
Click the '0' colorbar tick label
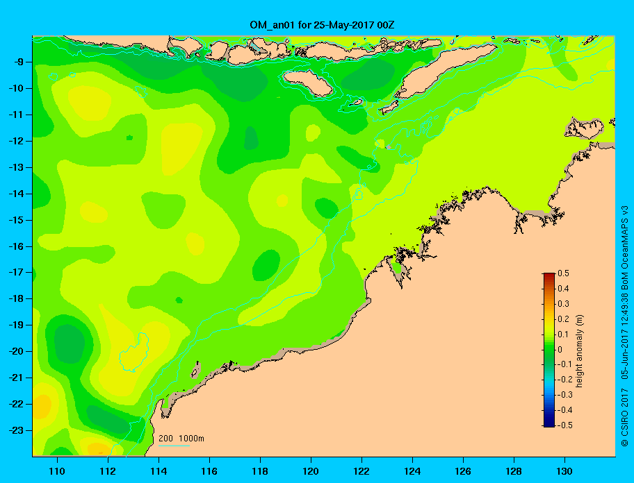click(560, 350)
